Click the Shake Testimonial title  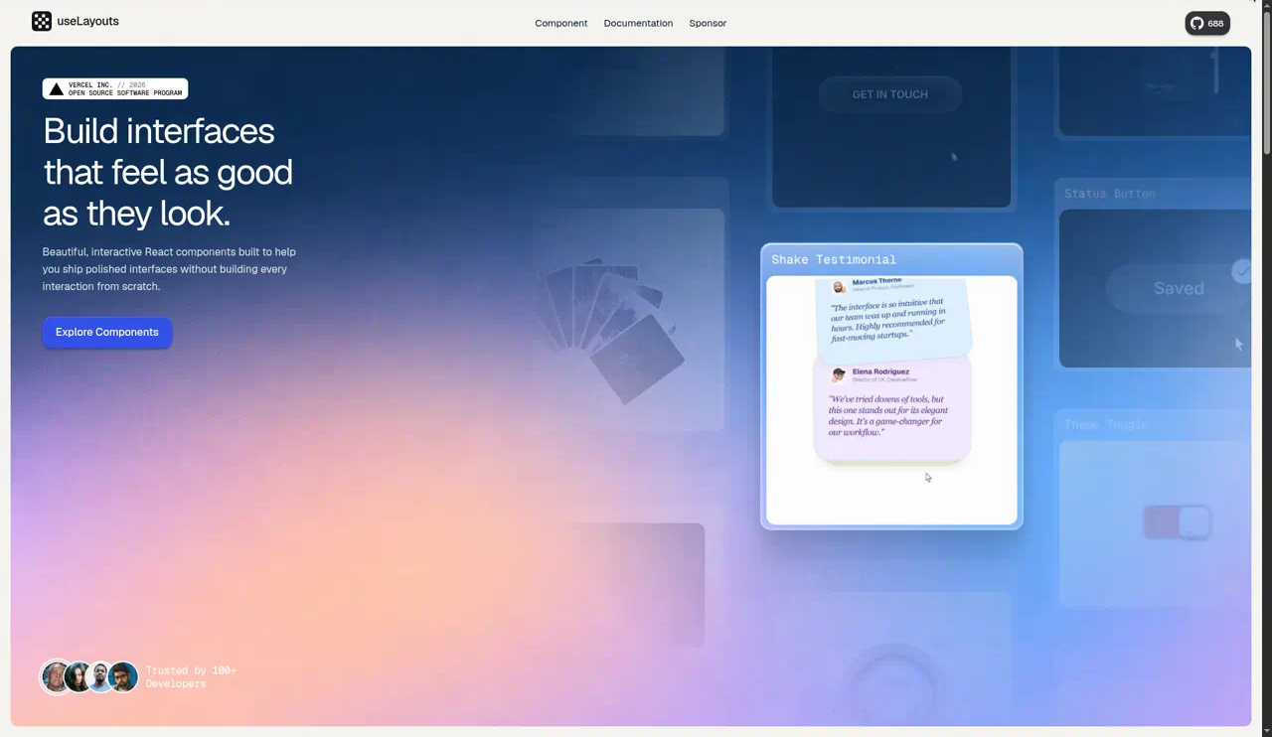pos(834,259)
